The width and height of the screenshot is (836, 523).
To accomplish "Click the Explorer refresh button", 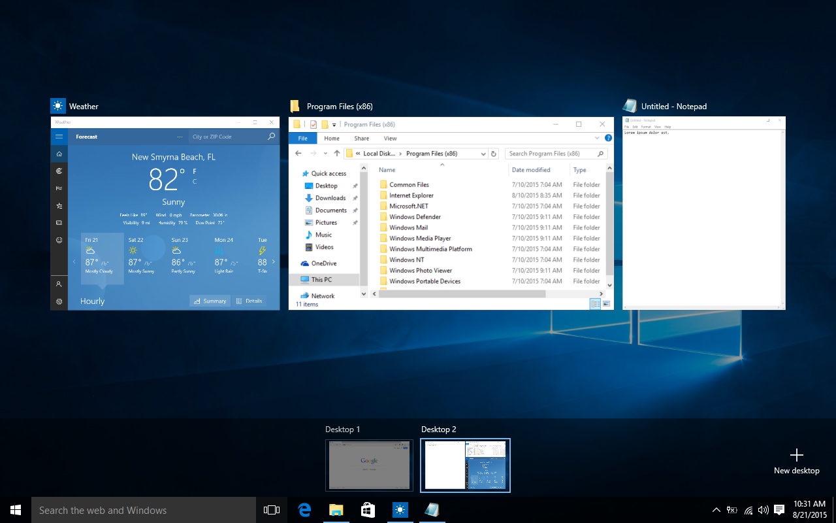I will tap(494, 154).
